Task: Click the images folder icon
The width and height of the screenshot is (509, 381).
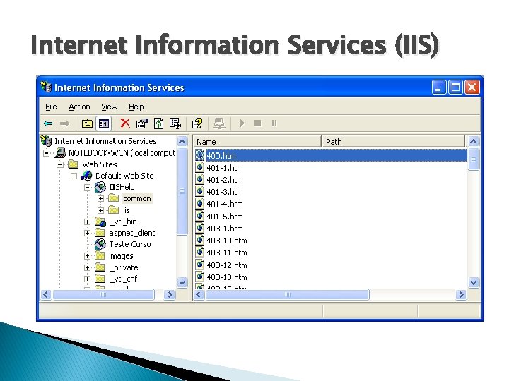Action: tap(100, 256)
